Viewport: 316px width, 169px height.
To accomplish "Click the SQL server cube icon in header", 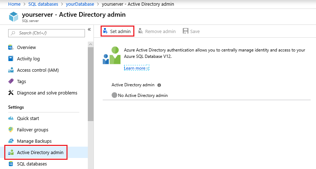I will 14,16.
